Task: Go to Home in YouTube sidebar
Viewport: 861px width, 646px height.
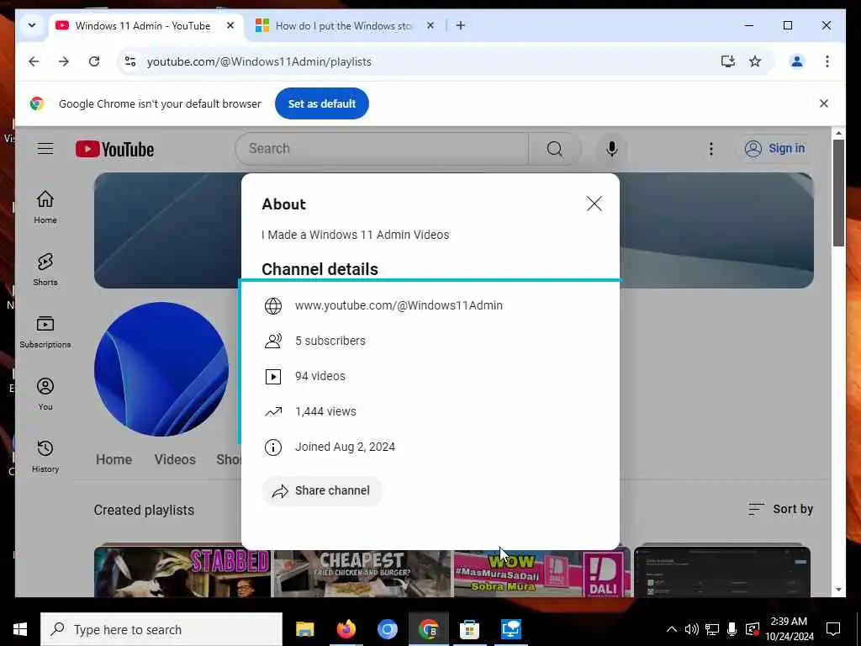Action: [x=45, y=207]
